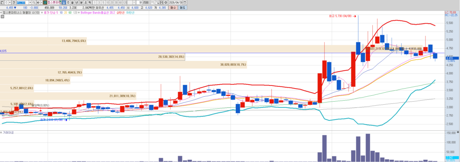Screen dimensions: 460x162
Task: Click the stock search magnifier icon
Action: coord(34,2)
